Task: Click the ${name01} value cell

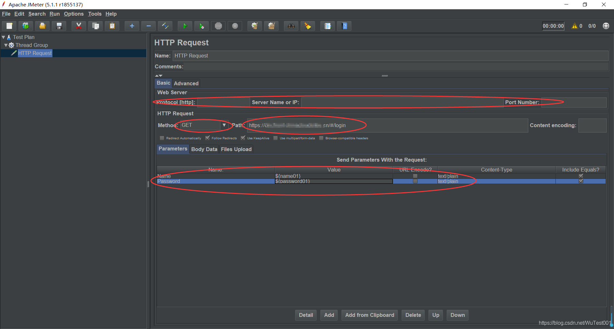Action: pyautogui.click(x=334, y=176)
